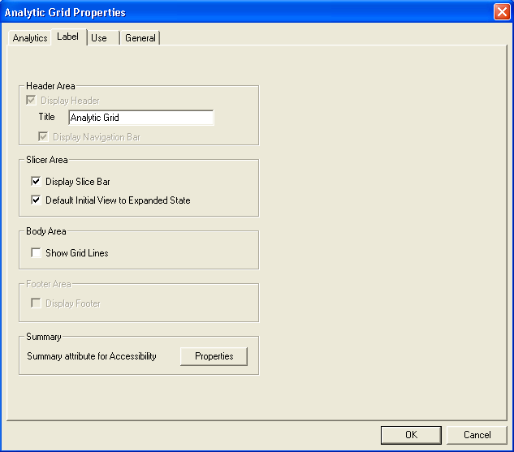Click the Title text field
Image resolution: width=514 pixels, height=452 pixels.
tap(141, 117)
